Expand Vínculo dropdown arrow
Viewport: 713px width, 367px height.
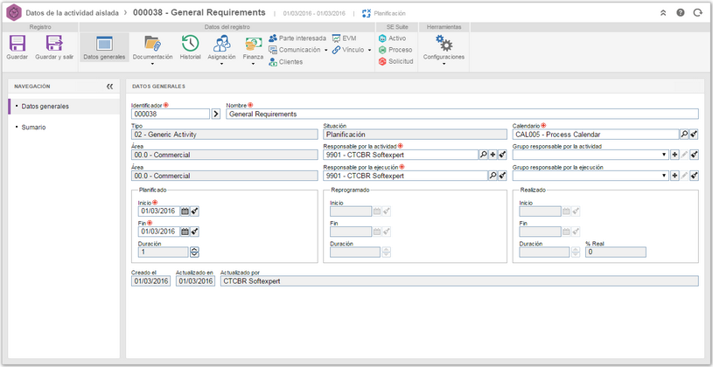click(370, 51)
